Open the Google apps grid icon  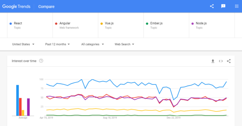point(237,6)
